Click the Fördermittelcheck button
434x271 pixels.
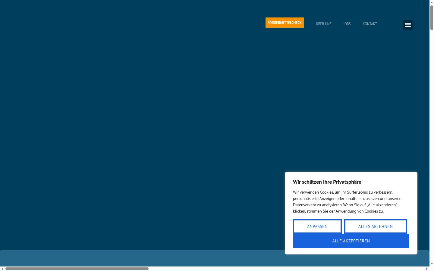pos(285,23)
